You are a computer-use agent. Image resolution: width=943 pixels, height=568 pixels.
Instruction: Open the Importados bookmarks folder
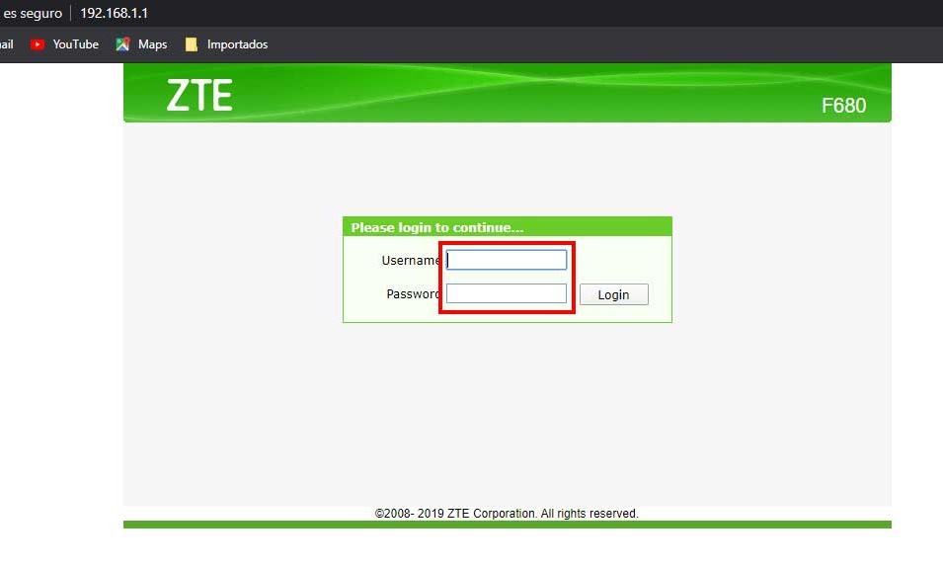click(227, 44)
